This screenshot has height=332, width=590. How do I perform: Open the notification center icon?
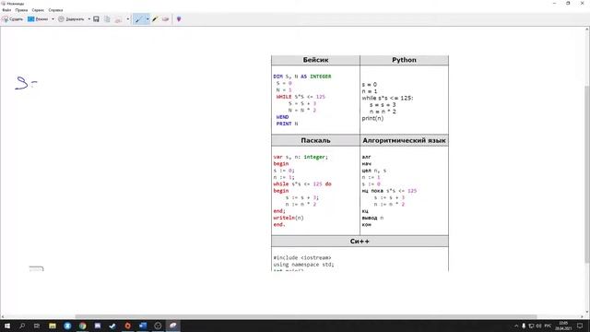580,326
